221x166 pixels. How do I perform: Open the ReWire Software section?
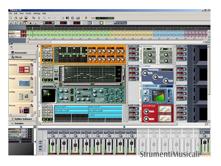[x=22, y=119]
